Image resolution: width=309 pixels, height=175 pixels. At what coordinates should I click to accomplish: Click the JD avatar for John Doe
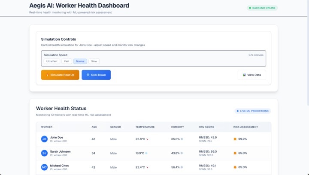tap(44, 139)
